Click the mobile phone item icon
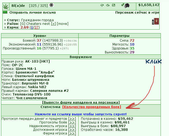This screenshot has height=136, width=169. [x=153, y=22]
